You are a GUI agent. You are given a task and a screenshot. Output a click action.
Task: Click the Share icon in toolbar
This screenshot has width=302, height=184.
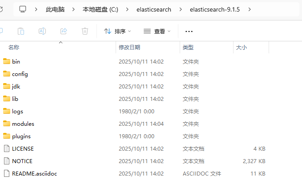tap(64, 31)
